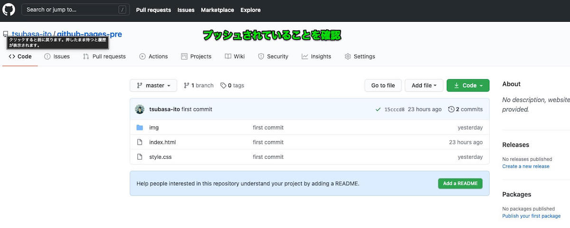Open the Actions tab
The width and height of the screenshot is (570, 228).
tap(153, 56)
